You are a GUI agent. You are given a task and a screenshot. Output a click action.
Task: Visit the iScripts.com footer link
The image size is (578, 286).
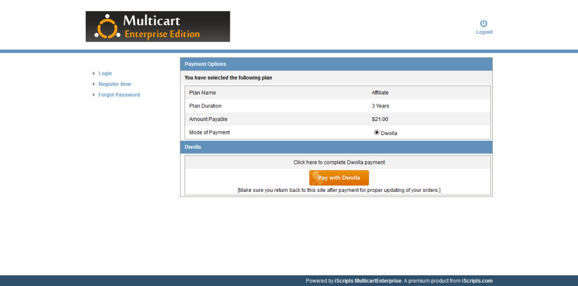coord(477,281)
